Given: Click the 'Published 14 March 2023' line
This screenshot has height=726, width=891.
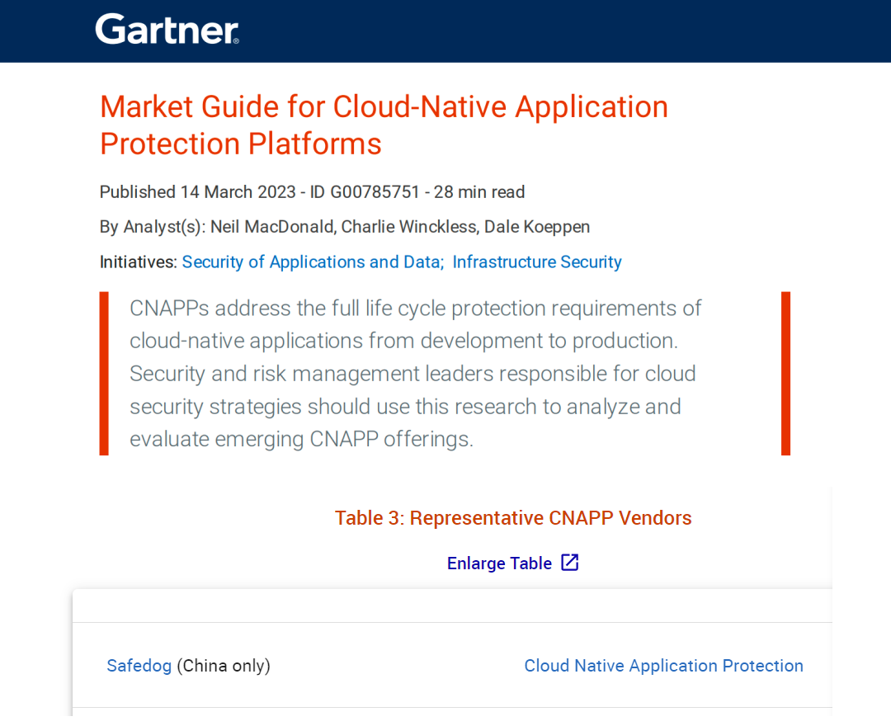Looking at the screenshot, I should coord(312,192).
